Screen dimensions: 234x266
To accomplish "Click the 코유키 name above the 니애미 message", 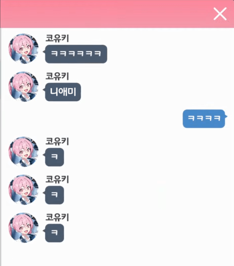I will 57,76.
